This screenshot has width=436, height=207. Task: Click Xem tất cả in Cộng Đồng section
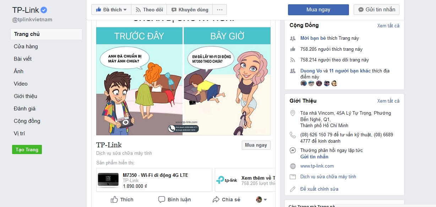pyautogui.click(x=388, y=26)
